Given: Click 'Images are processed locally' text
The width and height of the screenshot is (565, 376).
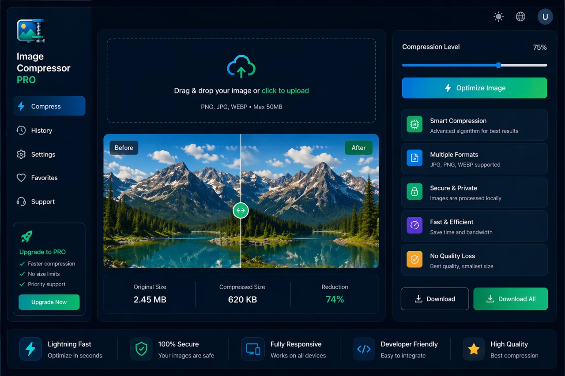Looking at the screenshot, I should pyautogui.click(x=466, y=198).
